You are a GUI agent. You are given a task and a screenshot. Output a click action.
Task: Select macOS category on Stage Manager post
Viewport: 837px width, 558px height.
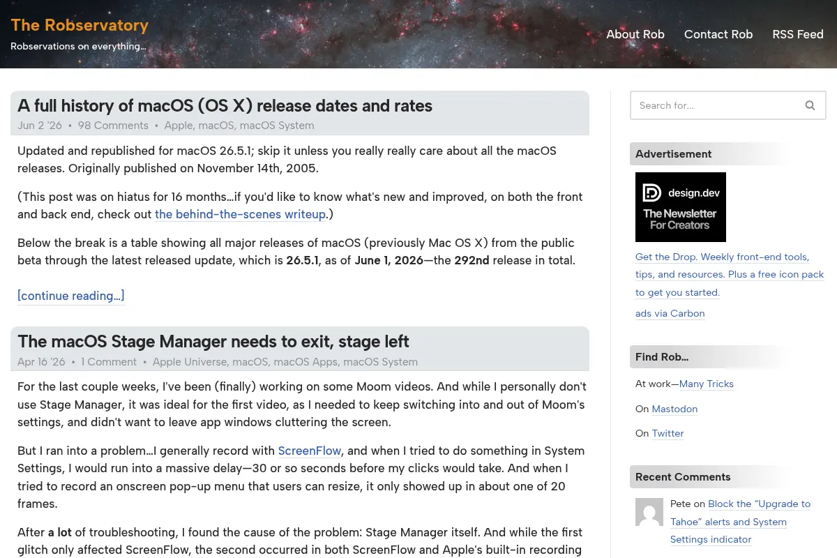pos(250,362)
